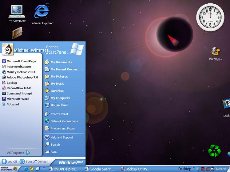Expand hidden tray icons arrow
230x172 pixels.
[198, 169]
